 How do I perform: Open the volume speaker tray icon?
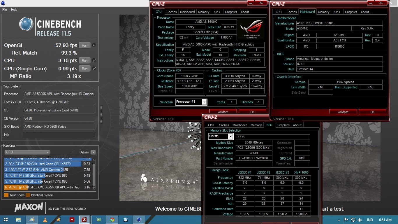coord(360,220)
